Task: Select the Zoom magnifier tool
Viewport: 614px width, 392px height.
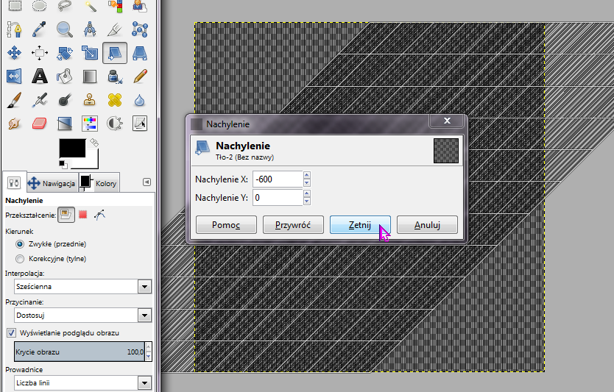Action: click(x=65, y=29)
